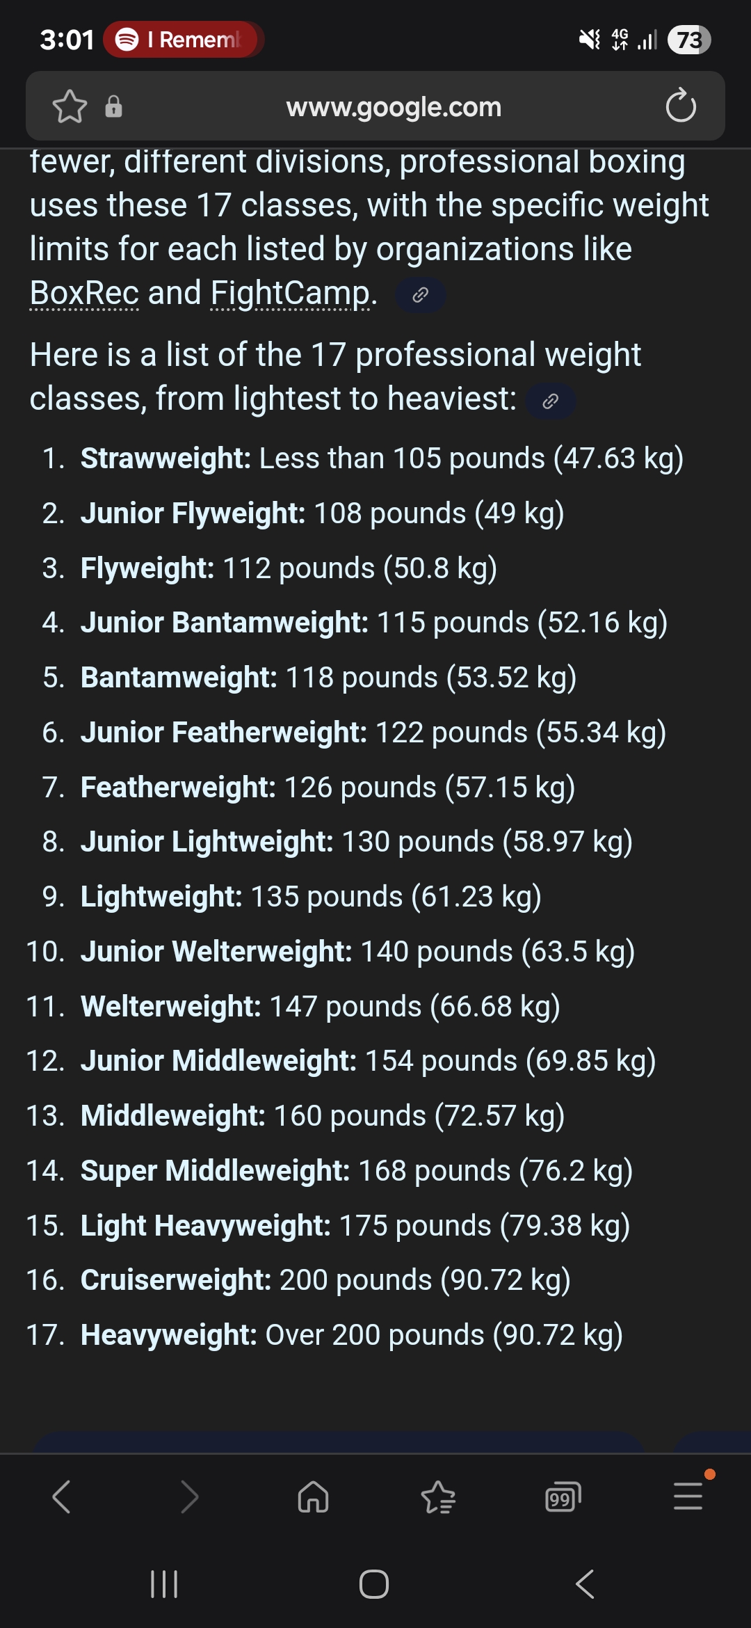Screen dimensions: 751x1628
Task: Open the browser home page icon
Action: 313,1497
